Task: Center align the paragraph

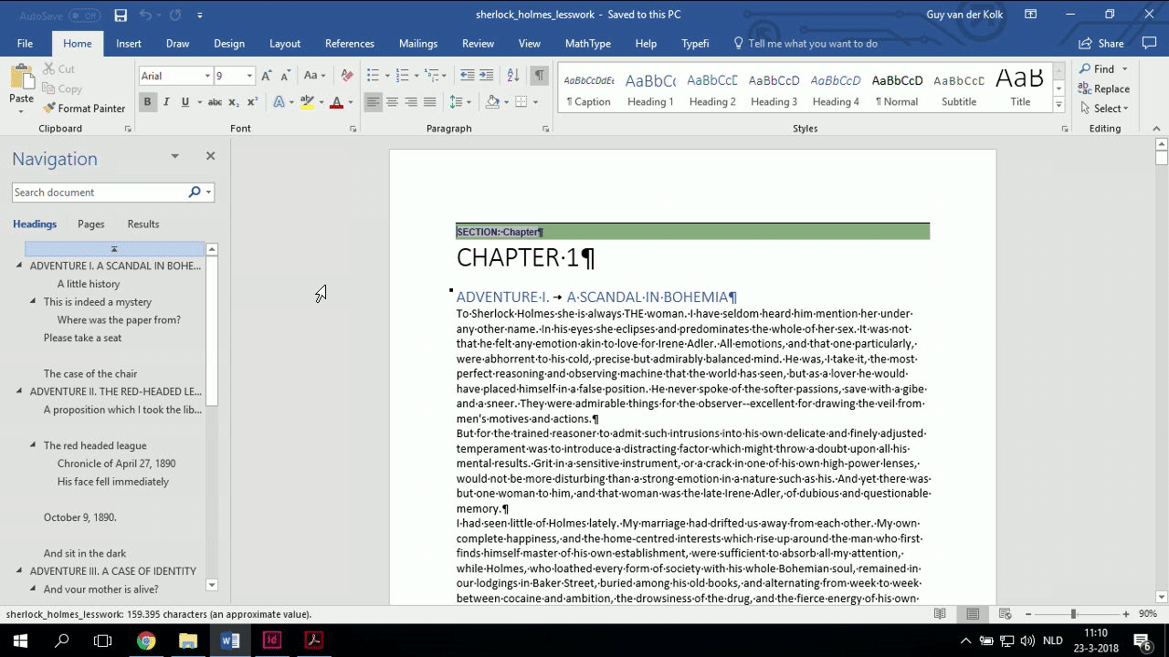Action: click(392, 102)
